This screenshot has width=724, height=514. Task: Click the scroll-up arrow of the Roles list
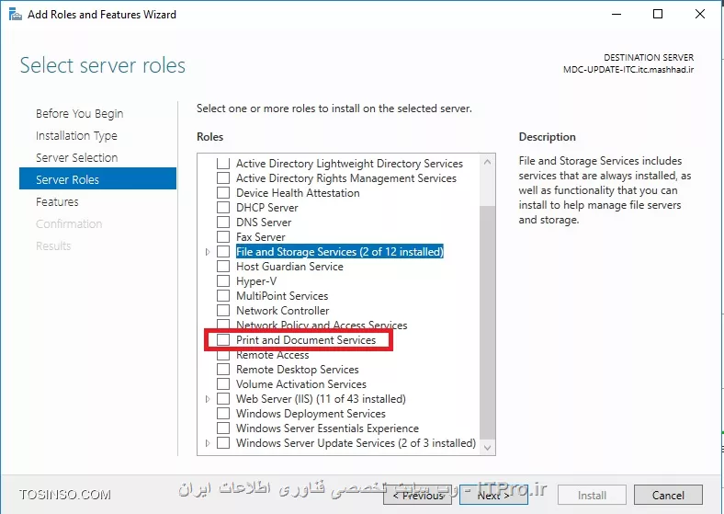pyautogui.click(x=487, y=162)
